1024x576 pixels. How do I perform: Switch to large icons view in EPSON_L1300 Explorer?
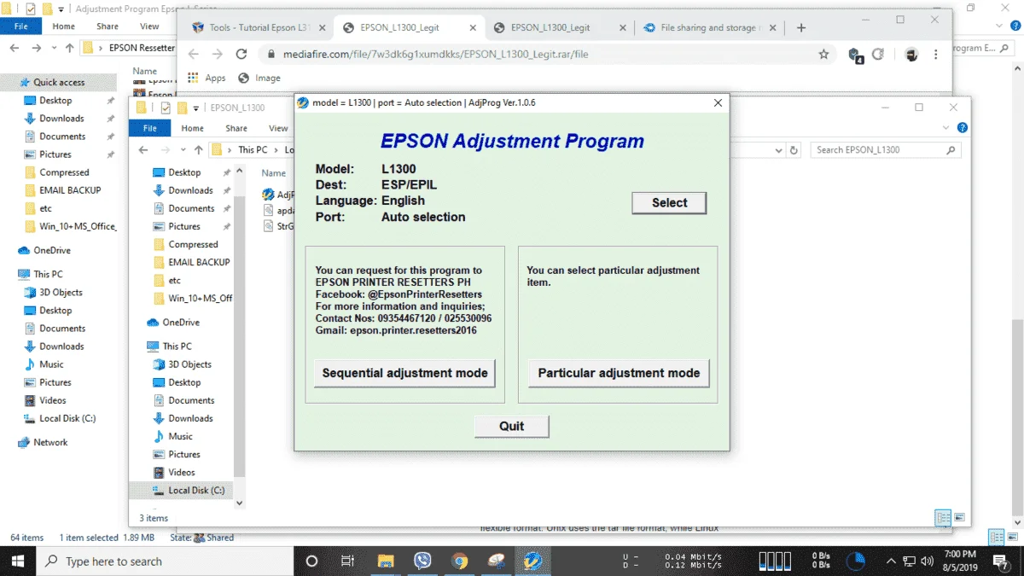click(x=960, y=517)
